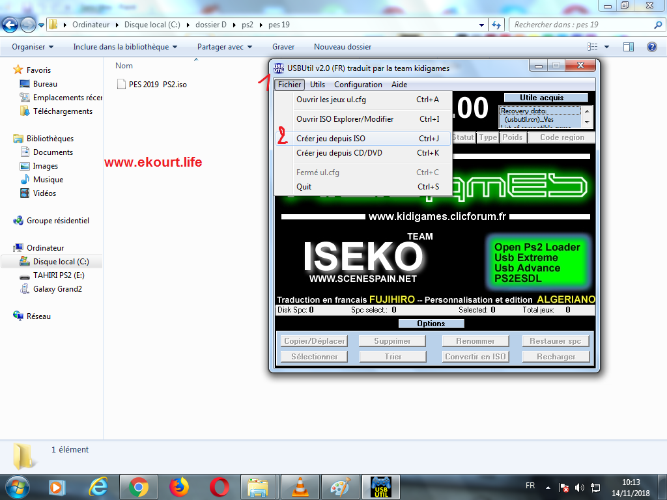
Task: Open Bureau in Favoris
Action: pos(38,84)
